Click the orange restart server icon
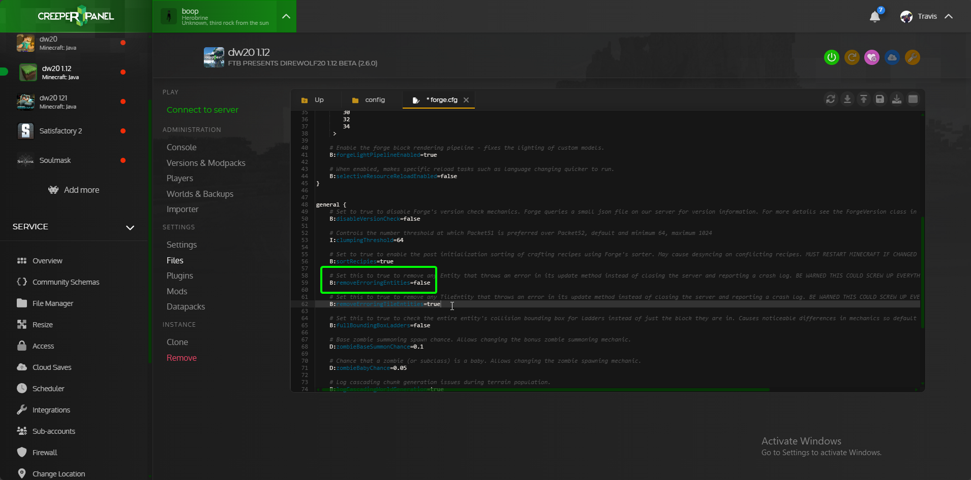Screen dimensions: 971x480 coord(852,57)
